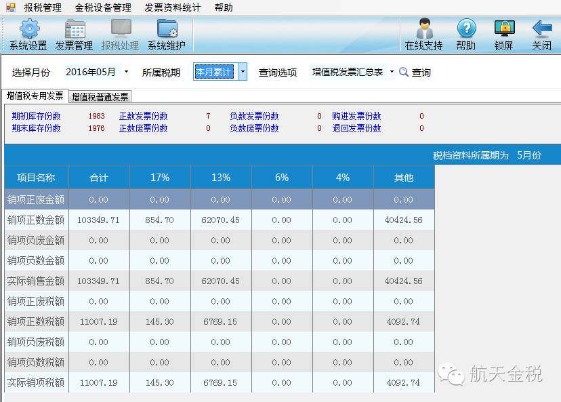This screenshot has width=561, height=402.
Task: Select the 销项正废税额 row label
Action: click(36, 302)
